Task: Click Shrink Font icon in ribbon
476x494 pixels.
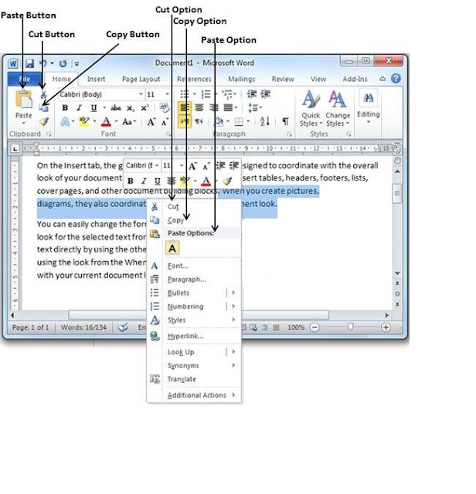Action: [165, 122]
